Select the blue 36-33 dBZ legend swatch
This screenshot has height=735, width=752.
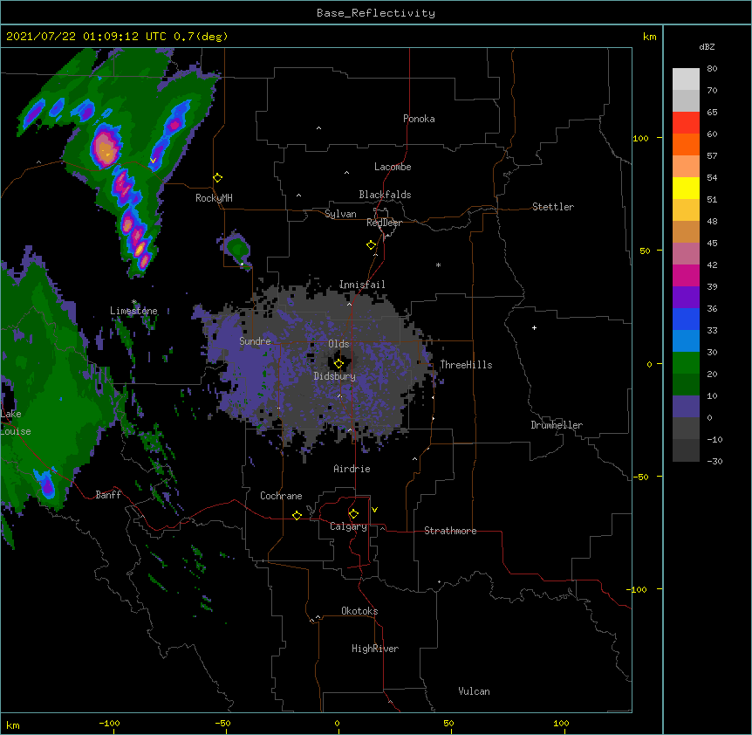[686, 319]
